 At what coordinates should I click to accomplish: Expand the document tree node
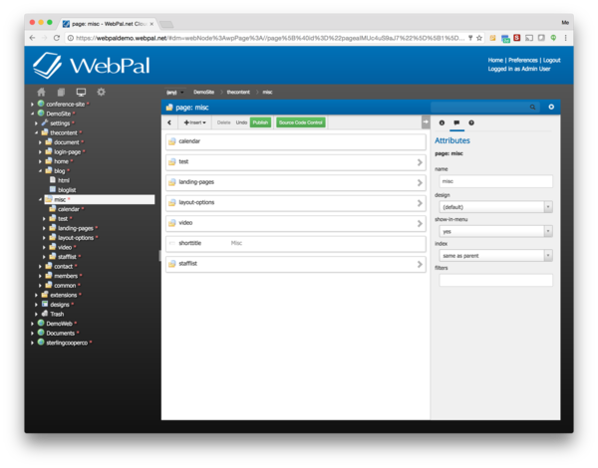pos(40,142)
